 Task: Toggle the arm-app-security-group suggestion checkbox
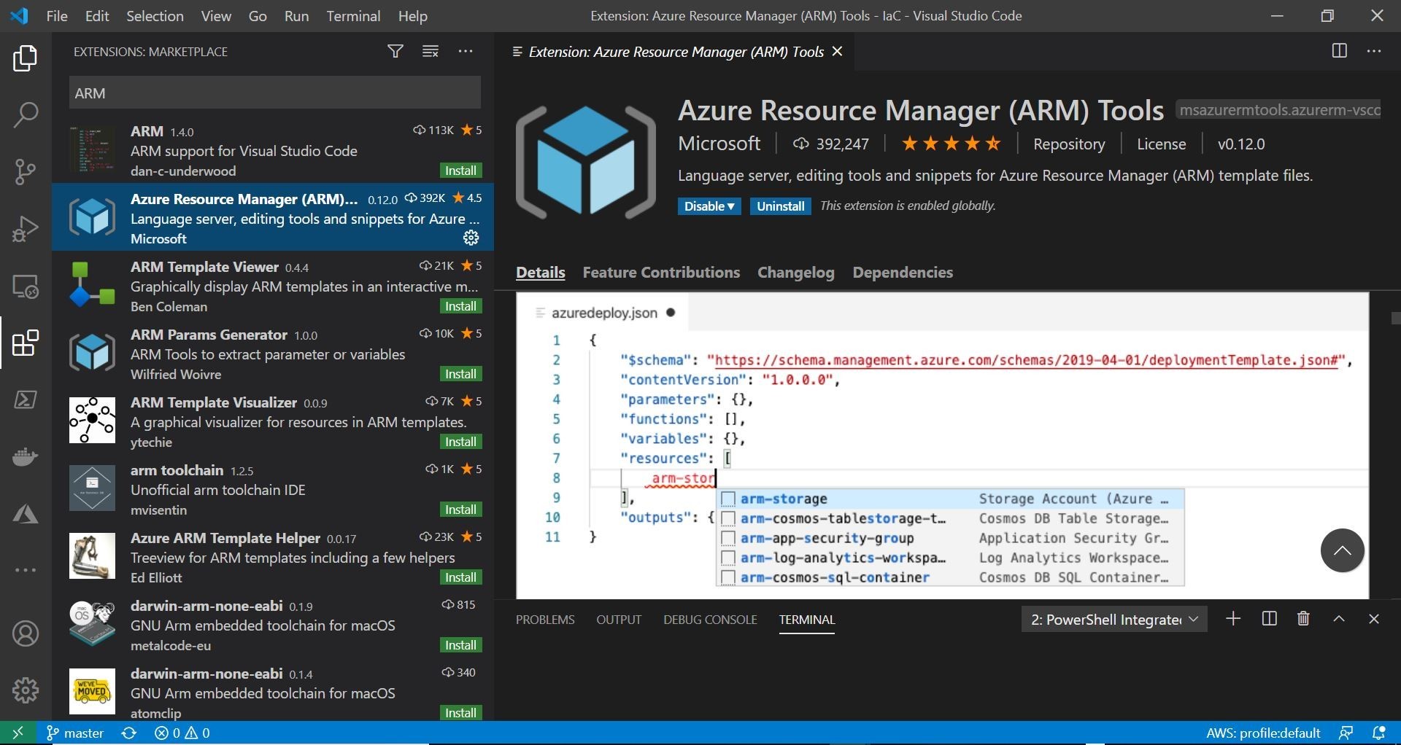click(x=727, y=539)
